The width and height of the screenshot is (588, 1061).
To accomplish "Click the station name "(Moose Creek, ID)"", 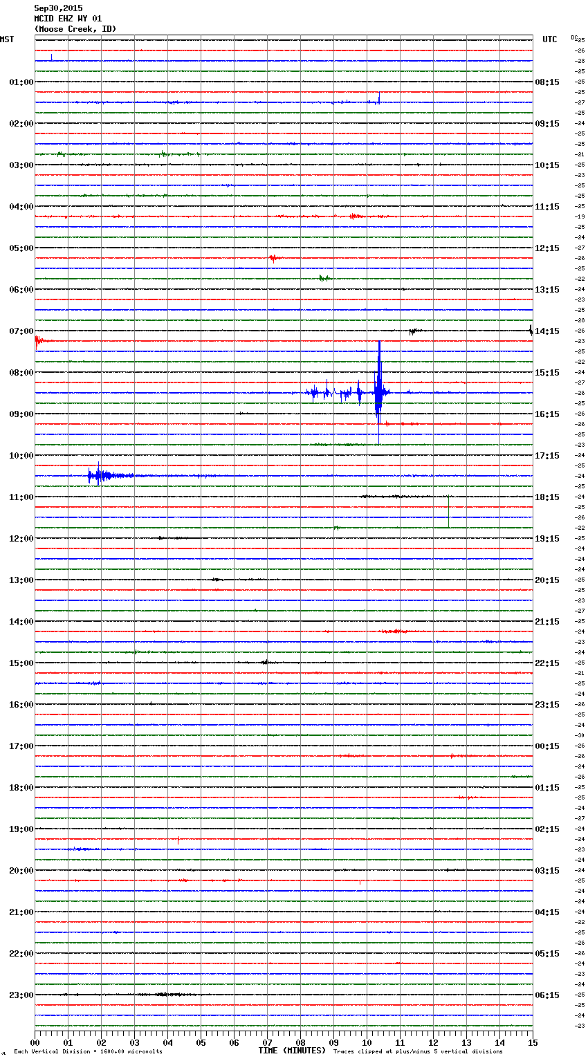I will tap(75, 29).
